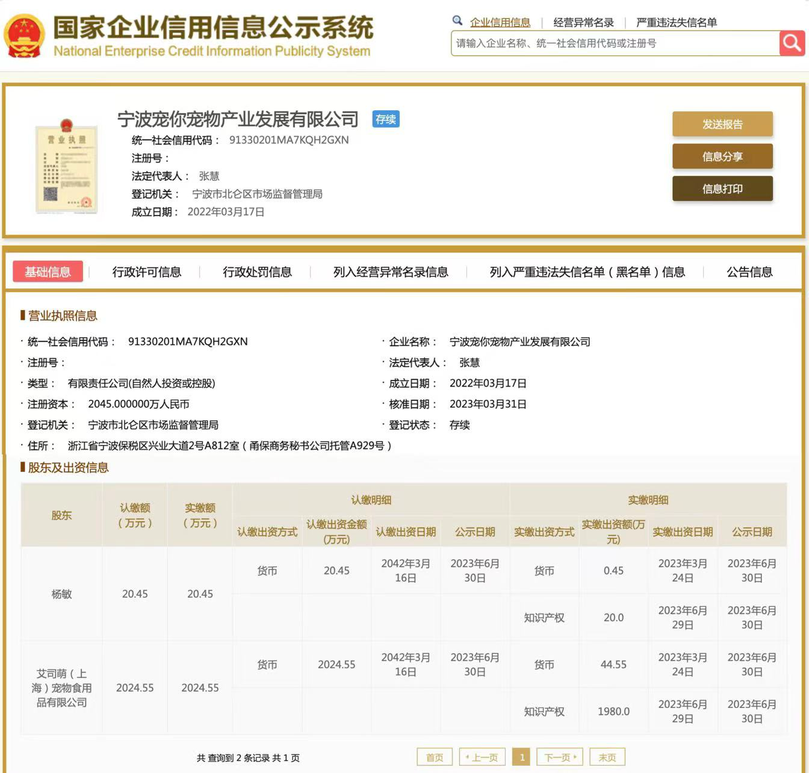Click the paid-in amount cell 0.45
This screenshot has width=809, height=773.
613,571
